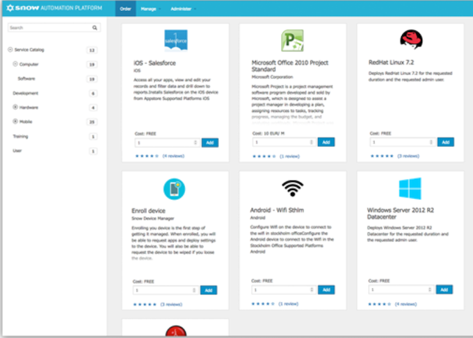Click the Salesforce app icon
The image size is (473, 338).
(175, 40)
